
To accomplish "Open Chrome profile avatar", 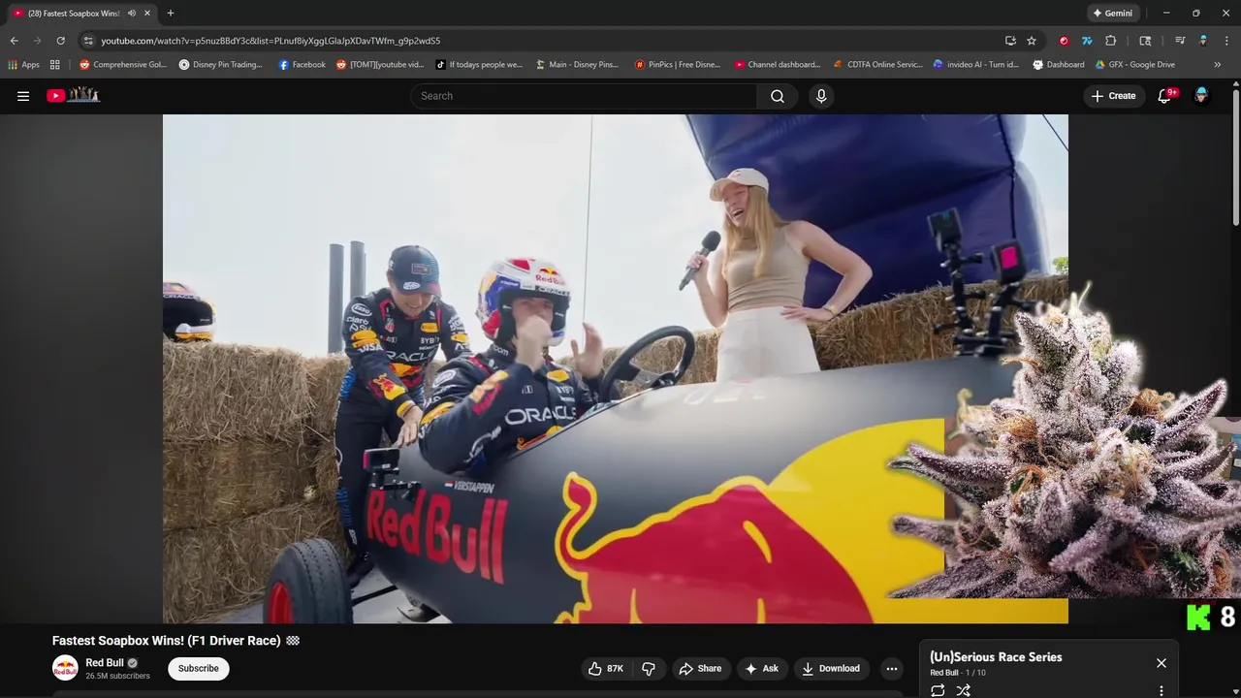I will (x=1203, y=41).
